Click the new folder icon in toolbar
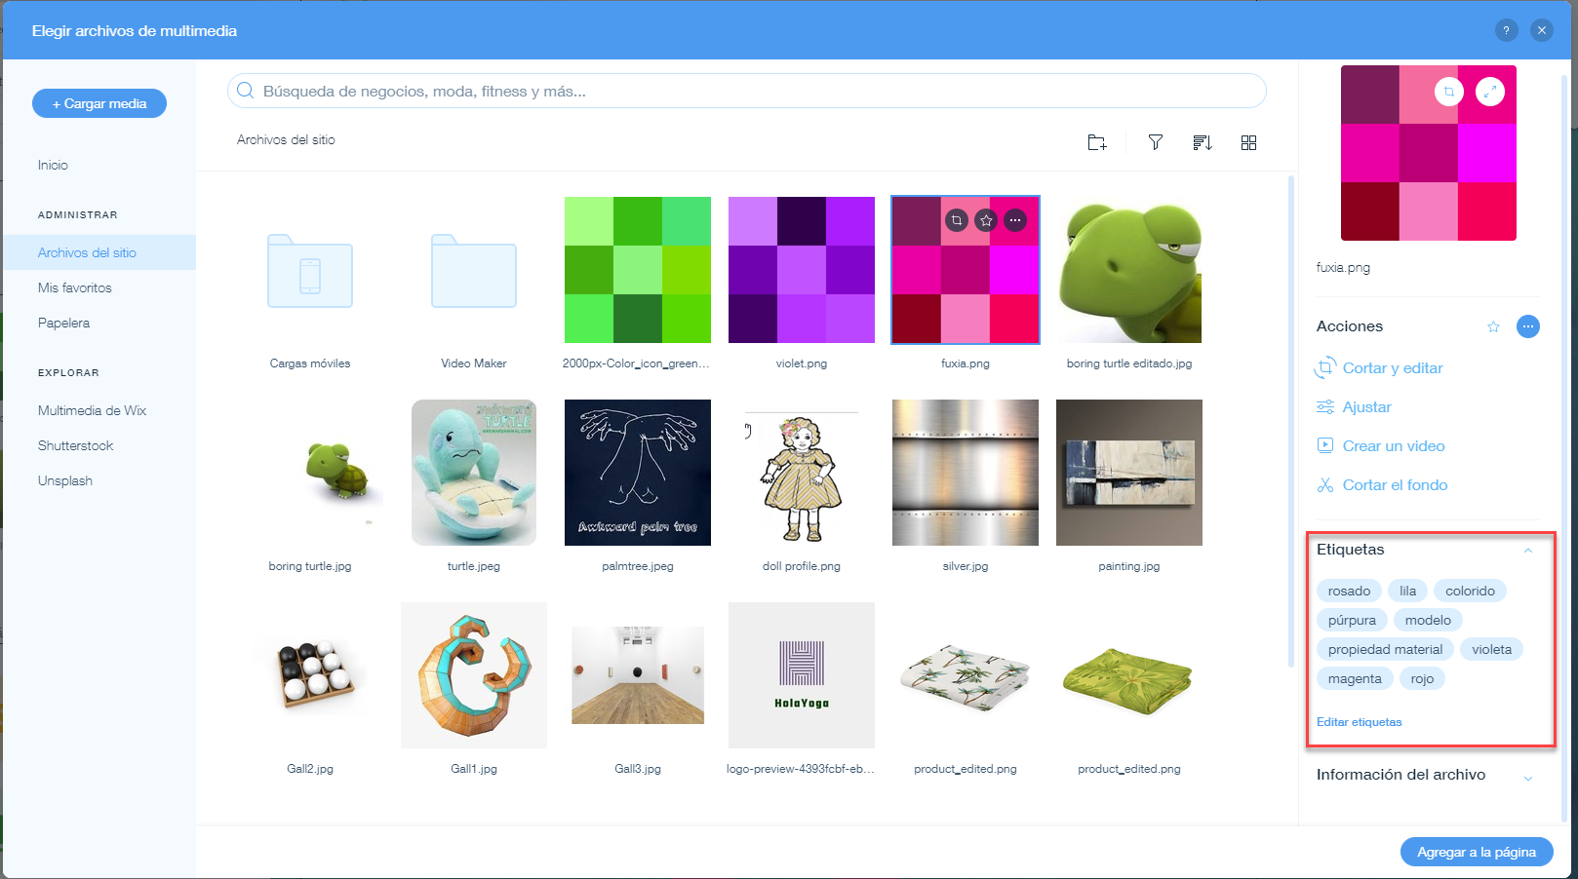Screen dimensions: 1578x879 (x=1097, y=142)
